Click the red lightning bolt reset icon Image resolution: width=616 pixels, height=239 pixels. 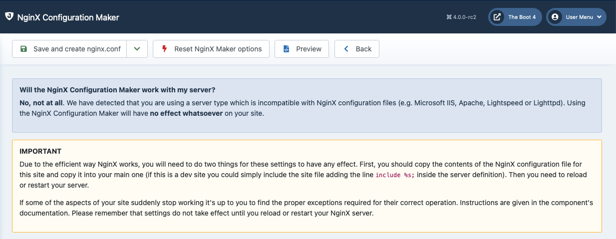pyautogui.click(x=164, y=49)
